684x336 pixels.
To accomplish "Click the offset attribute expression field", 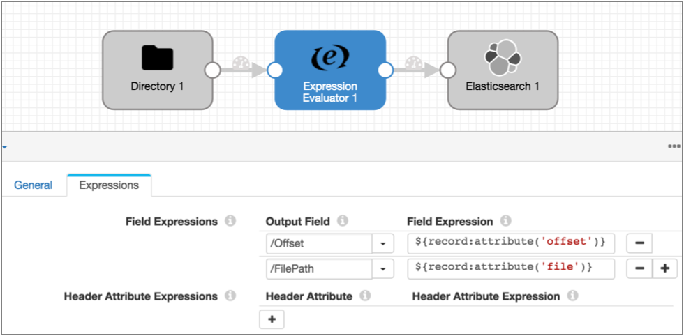I will [x=510, y=244].
